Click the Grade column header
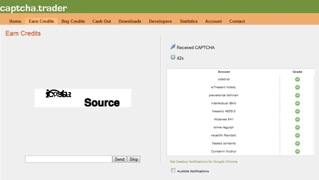Image resolution: width=319 pixels, height=180 pixels. point(297,72)
